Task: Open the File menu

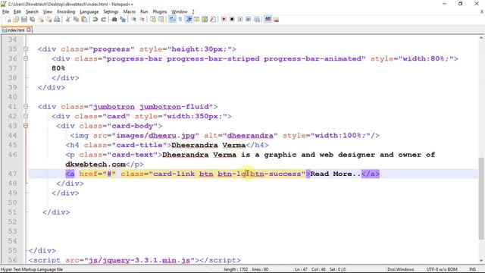Action: click(x=5, y=12)
